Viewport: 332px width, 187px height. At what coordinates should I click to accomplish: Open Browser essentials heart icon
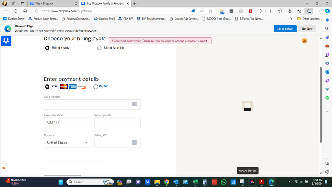[x=299, y=11]
